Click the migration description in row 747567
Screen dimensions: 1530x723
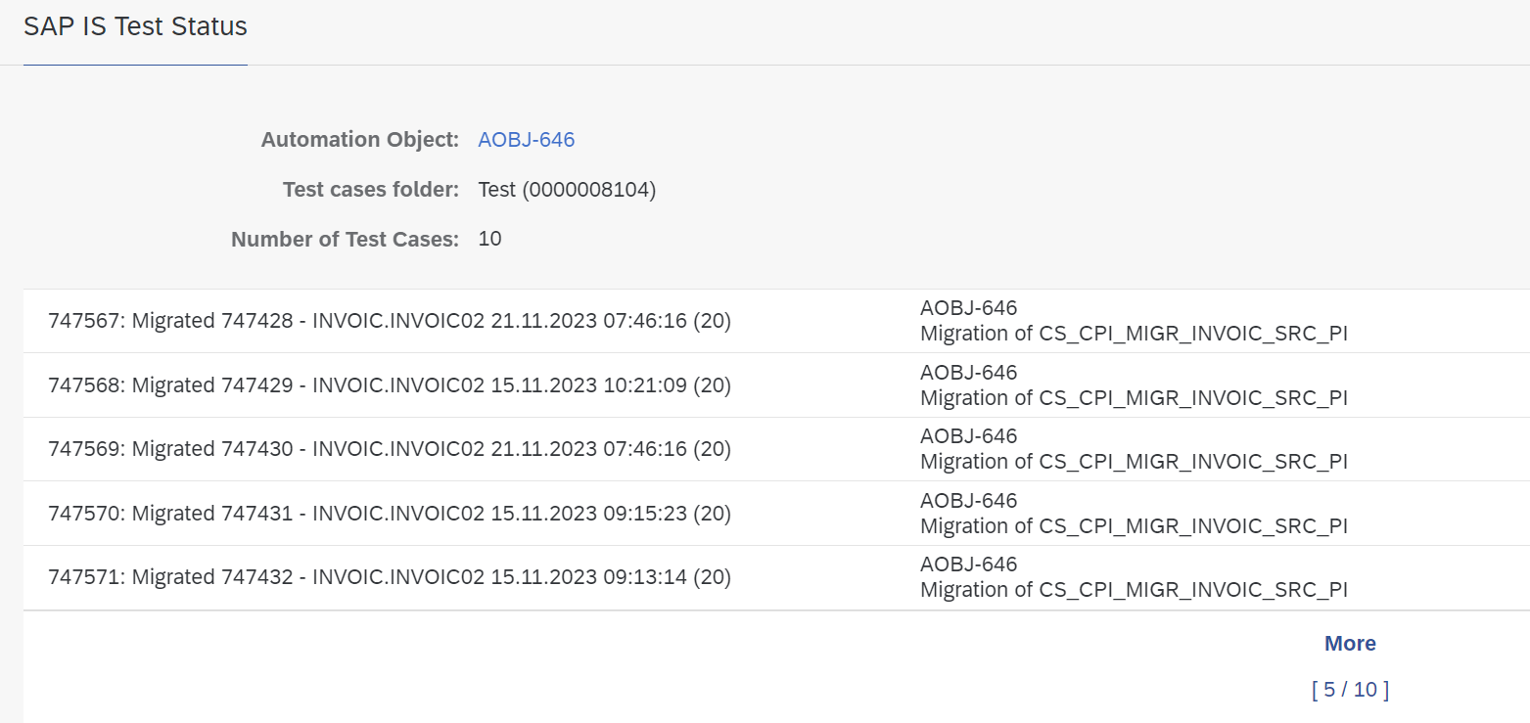pyautogui.click(x=1134, y=334)
